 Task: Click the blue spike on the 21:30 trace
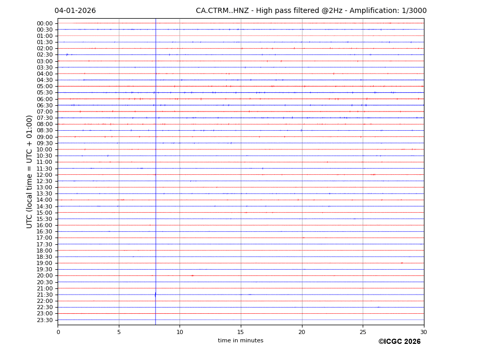(155, 295)
